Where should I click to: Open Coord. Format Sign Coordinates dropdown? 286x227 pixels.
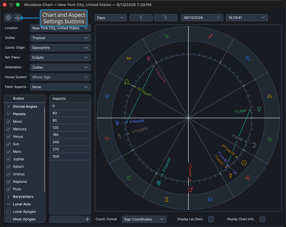[144, 219]
